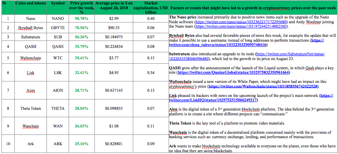Screen dimensions: 338x154
Task: Click the 35.41% price growth value
Action: [82, 58]
